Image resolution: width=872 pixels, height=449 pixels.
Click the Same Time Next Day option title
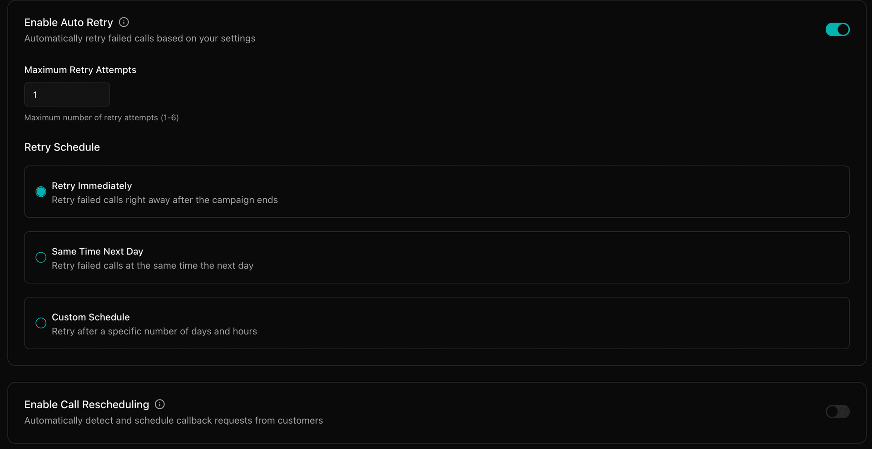click(x=97, y=252)
